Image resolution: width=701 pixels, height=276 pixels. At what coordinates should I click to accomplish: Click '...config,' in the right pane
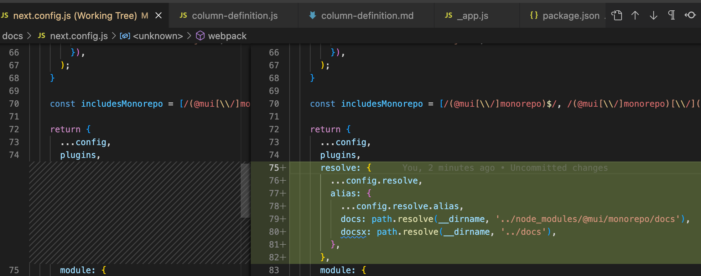pyautogui.click(x=346, y=142)
